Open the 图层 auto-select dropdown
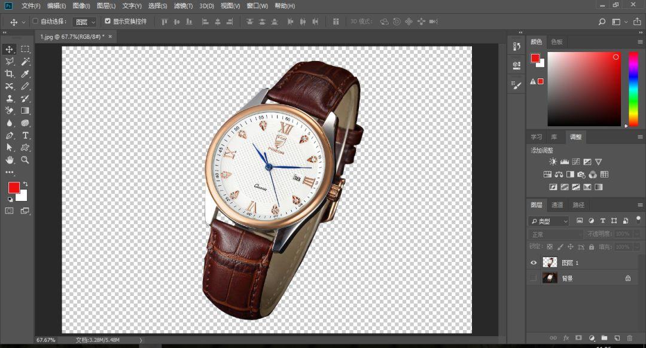Viewport: 646px width, 348px height. pos(84,22)
